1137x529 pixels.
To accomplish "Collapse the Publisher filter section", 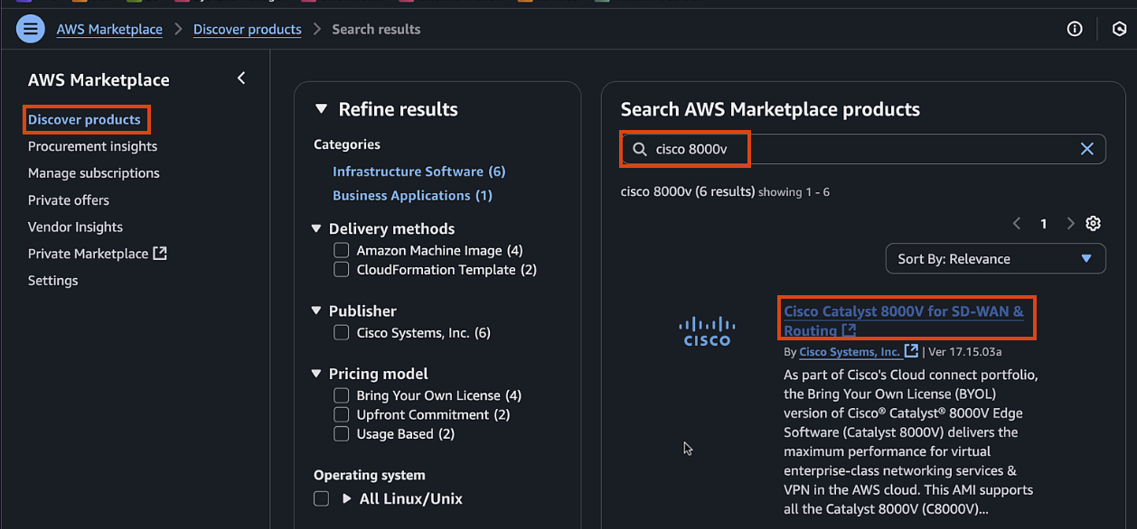I will [x=316, y=311].
